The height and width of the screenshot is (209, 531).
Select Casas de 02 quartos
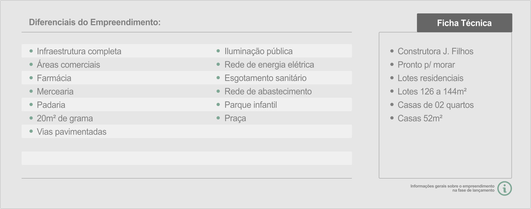point(436,105)
